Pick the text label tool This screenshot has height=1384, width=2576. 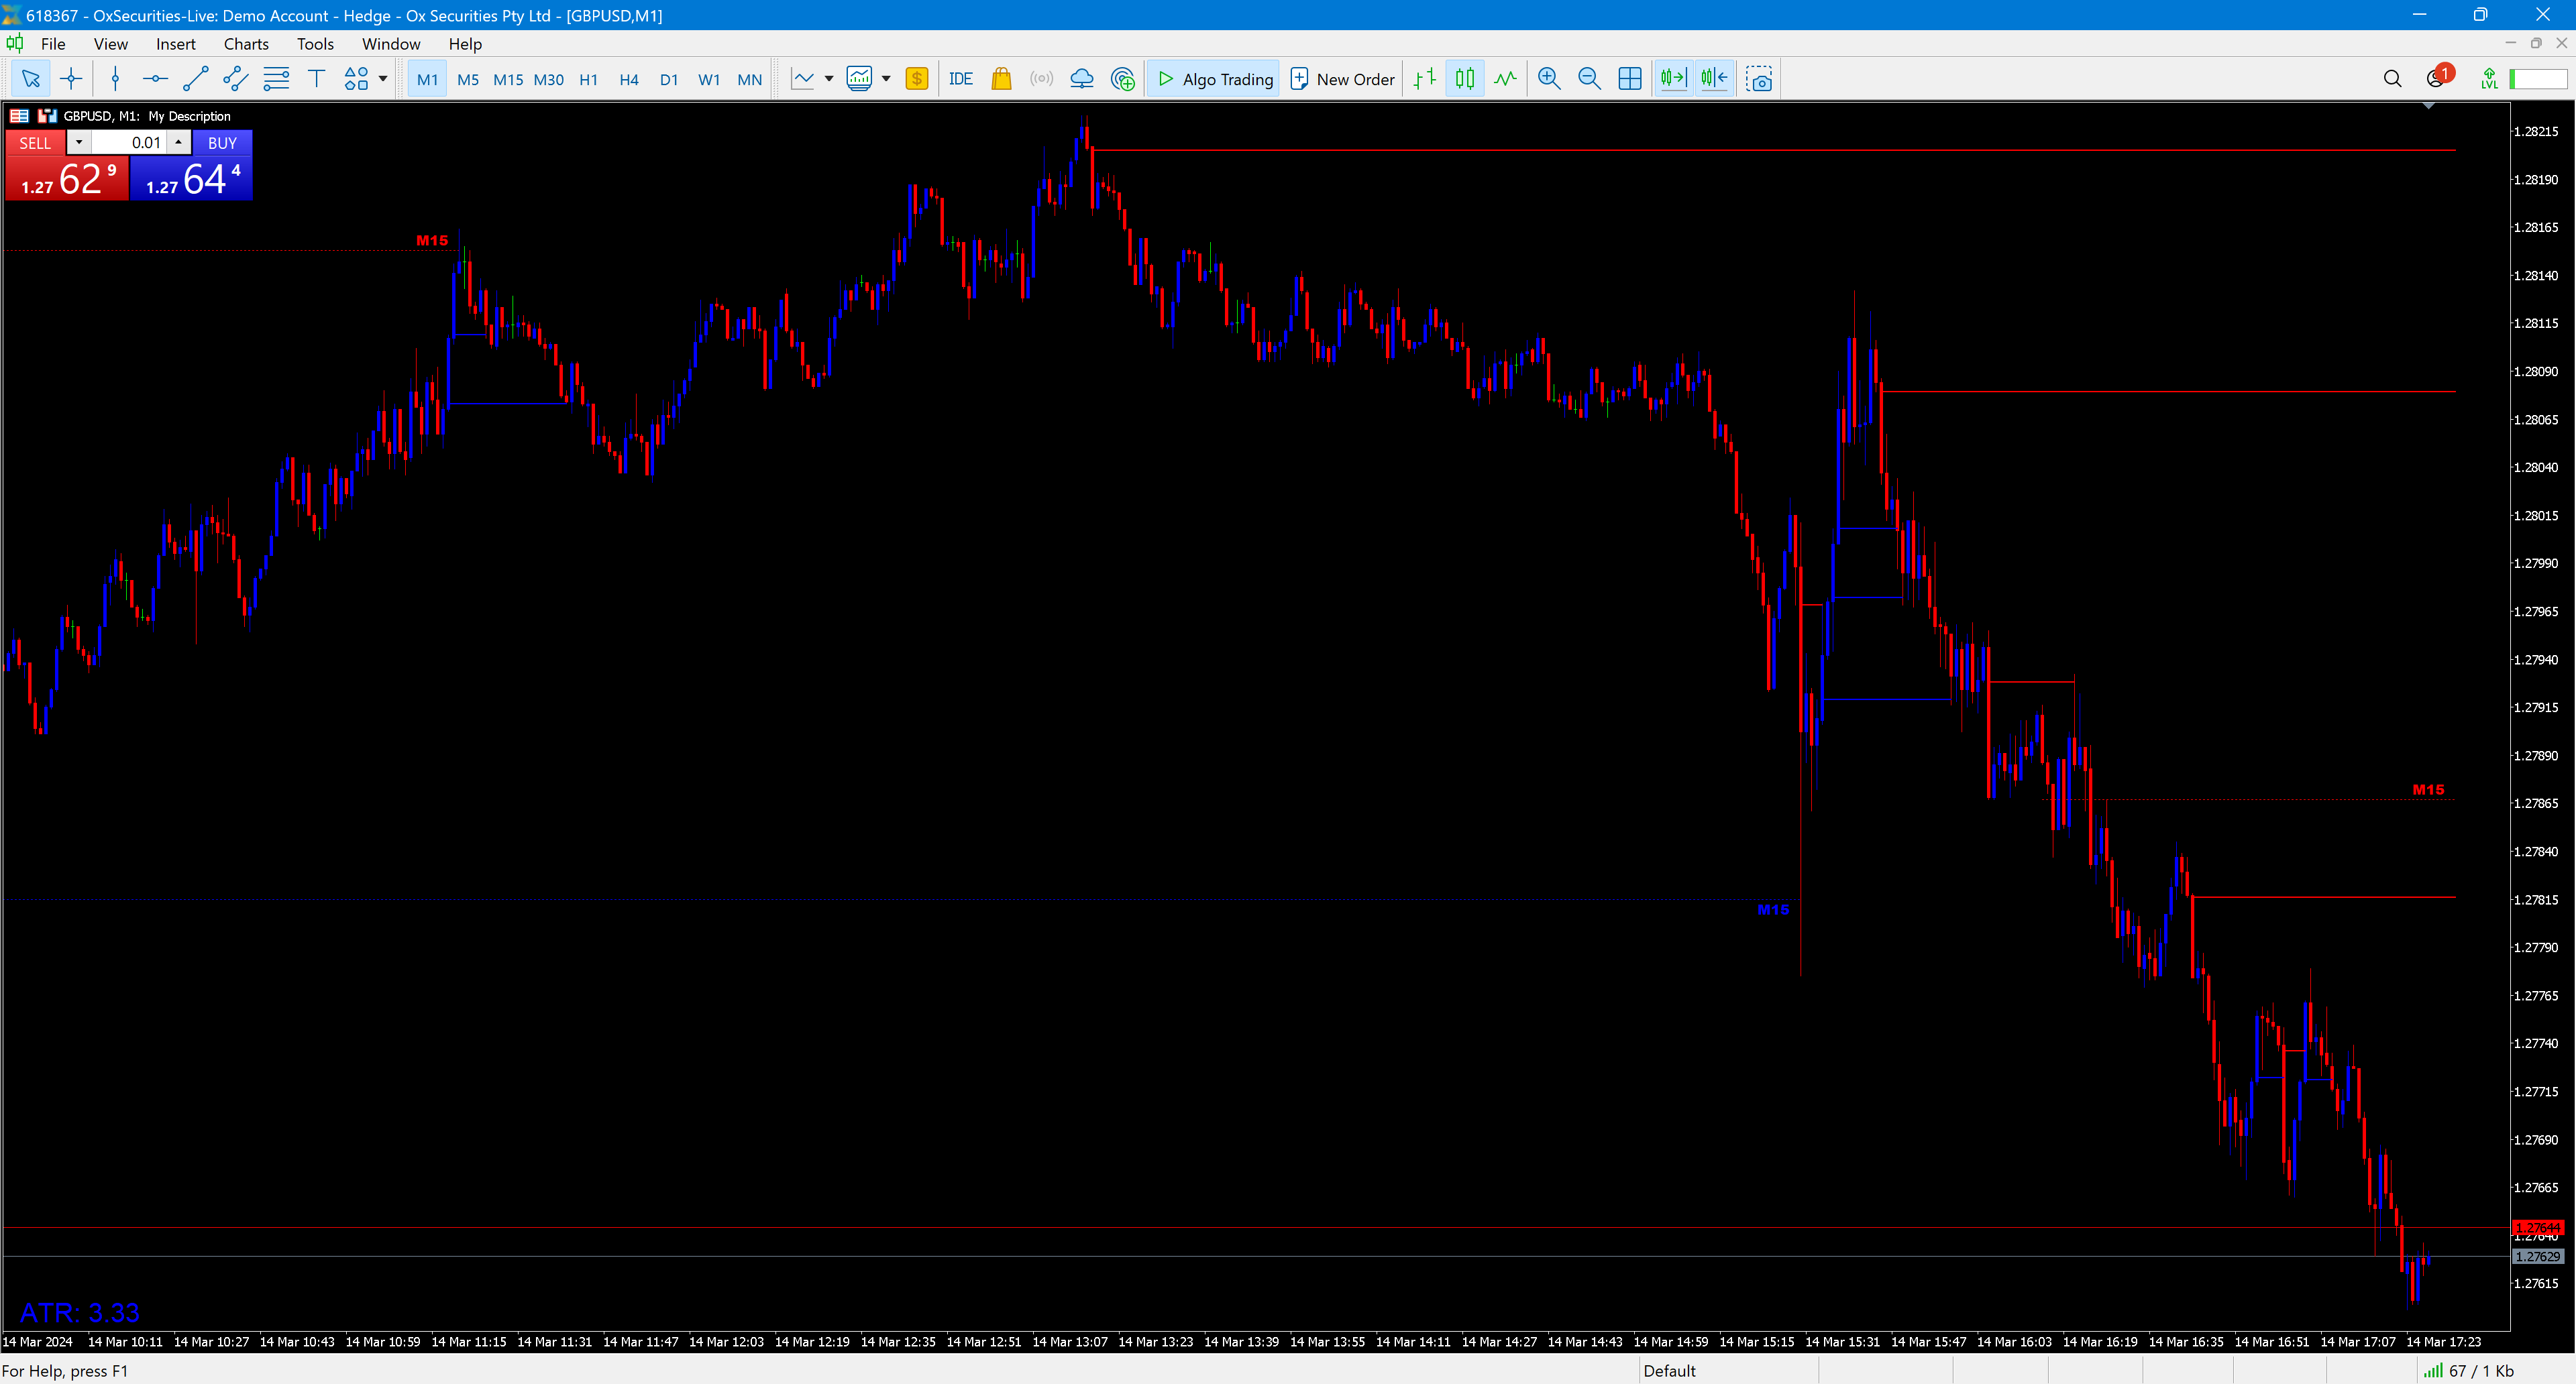tap(316, 79)
